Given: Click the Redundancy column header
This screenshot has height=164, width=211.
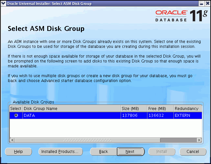Looking at the screenshot, I should click(186, 109).
